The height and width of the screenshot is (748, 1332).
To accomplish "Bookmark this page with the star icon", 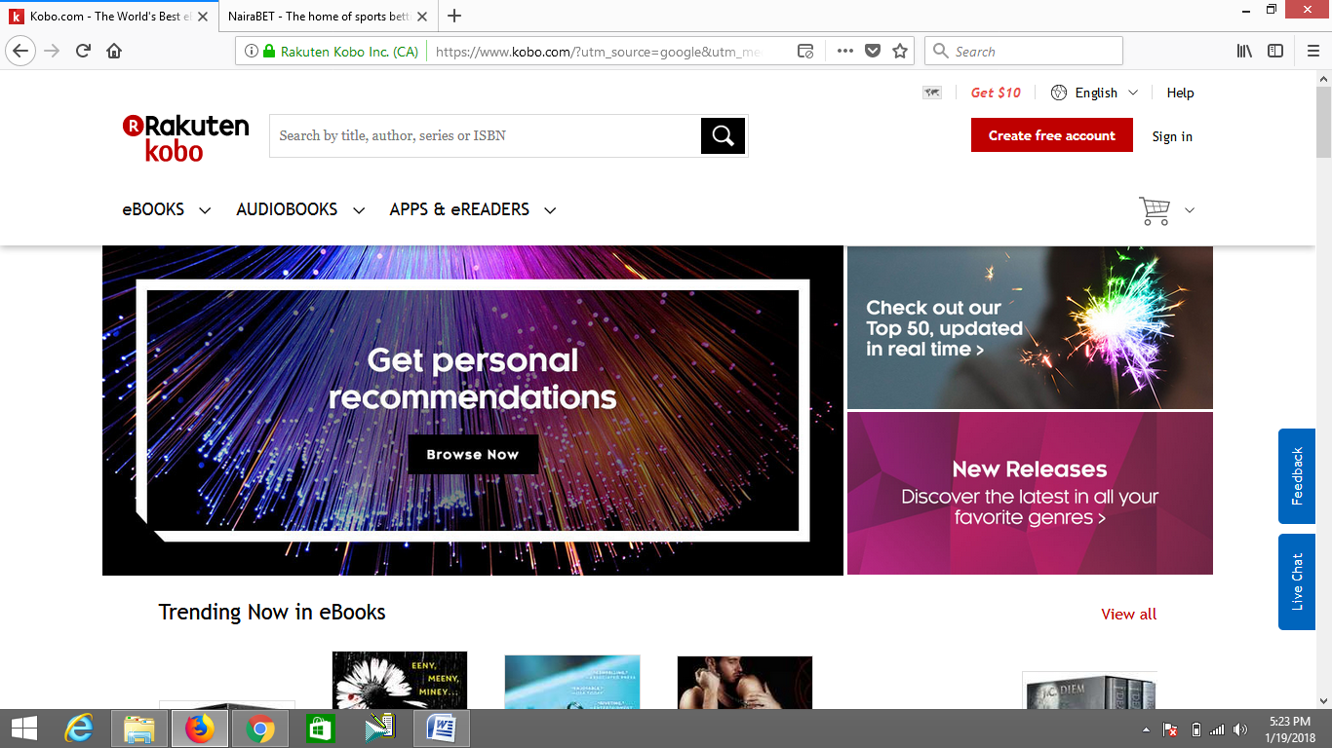I will (898, 50).
